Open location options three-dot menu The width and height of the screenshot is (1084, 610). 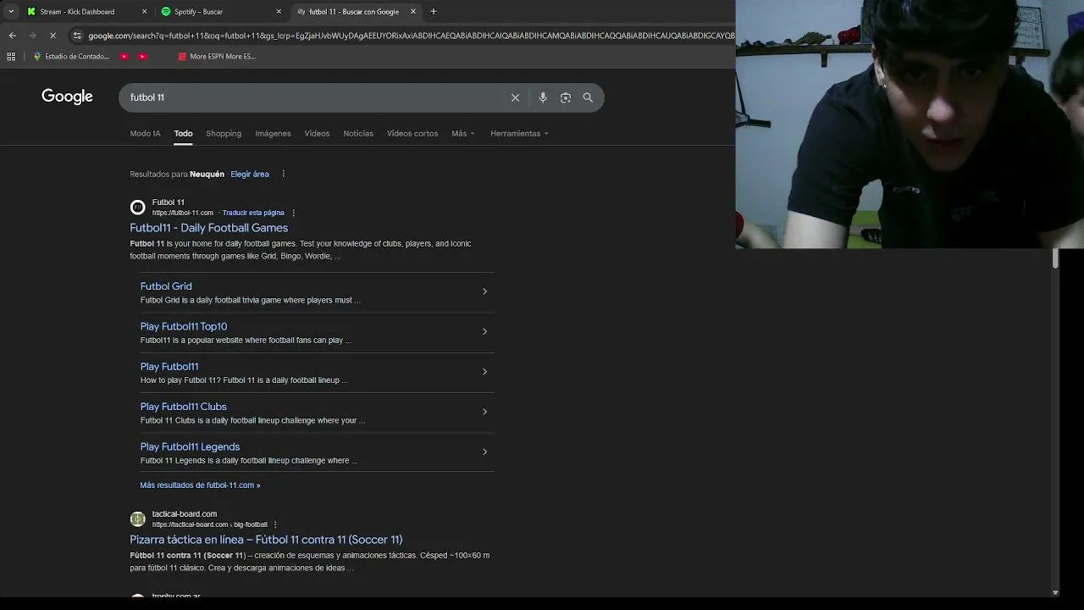[x=283, y=174]
